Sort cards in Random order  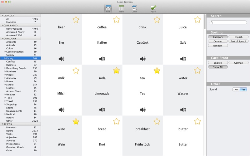pyautogui.click(x=218, y=46)
